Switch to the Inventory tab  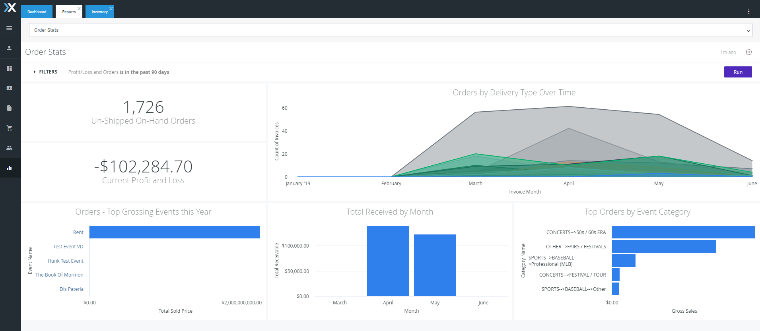(99, 12)
